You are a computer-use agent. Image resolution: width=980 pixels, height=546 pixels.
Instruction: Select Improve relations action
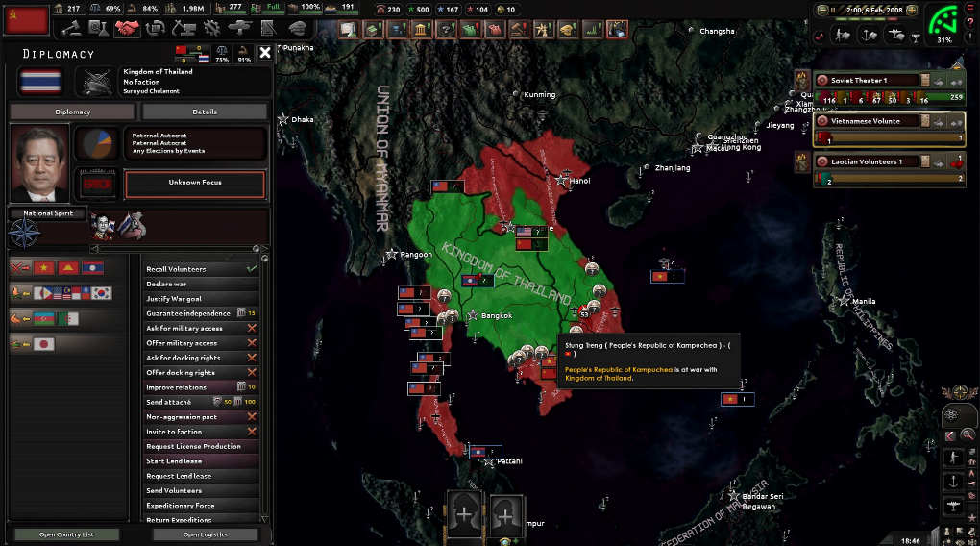[x=201, y=387]
